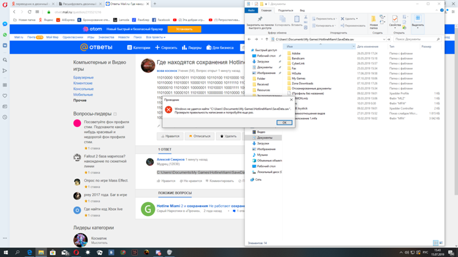Collapse the Explorer ribbon with the chevron
458x257 pixels.
[x=437, y=10]
